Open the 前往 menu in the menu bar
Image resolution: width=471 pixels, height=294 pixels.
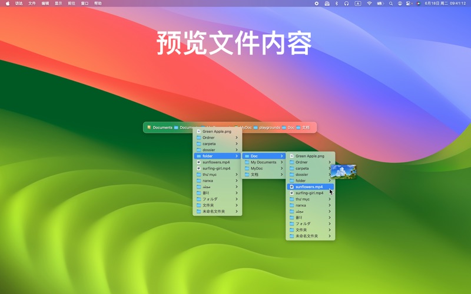point(71,4)
